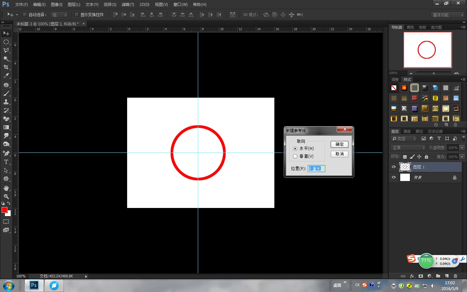
Task: Select the Zoom tool
Action: [x=6, y=197]
